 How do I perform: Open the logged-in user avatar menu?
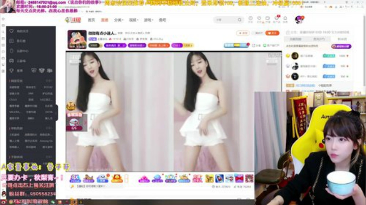299,20
